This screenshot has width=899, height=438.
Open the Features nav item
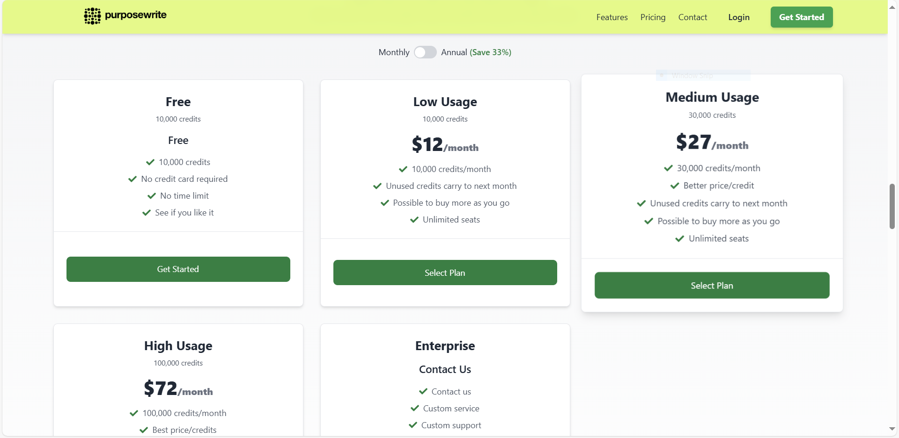pos(612,17)
